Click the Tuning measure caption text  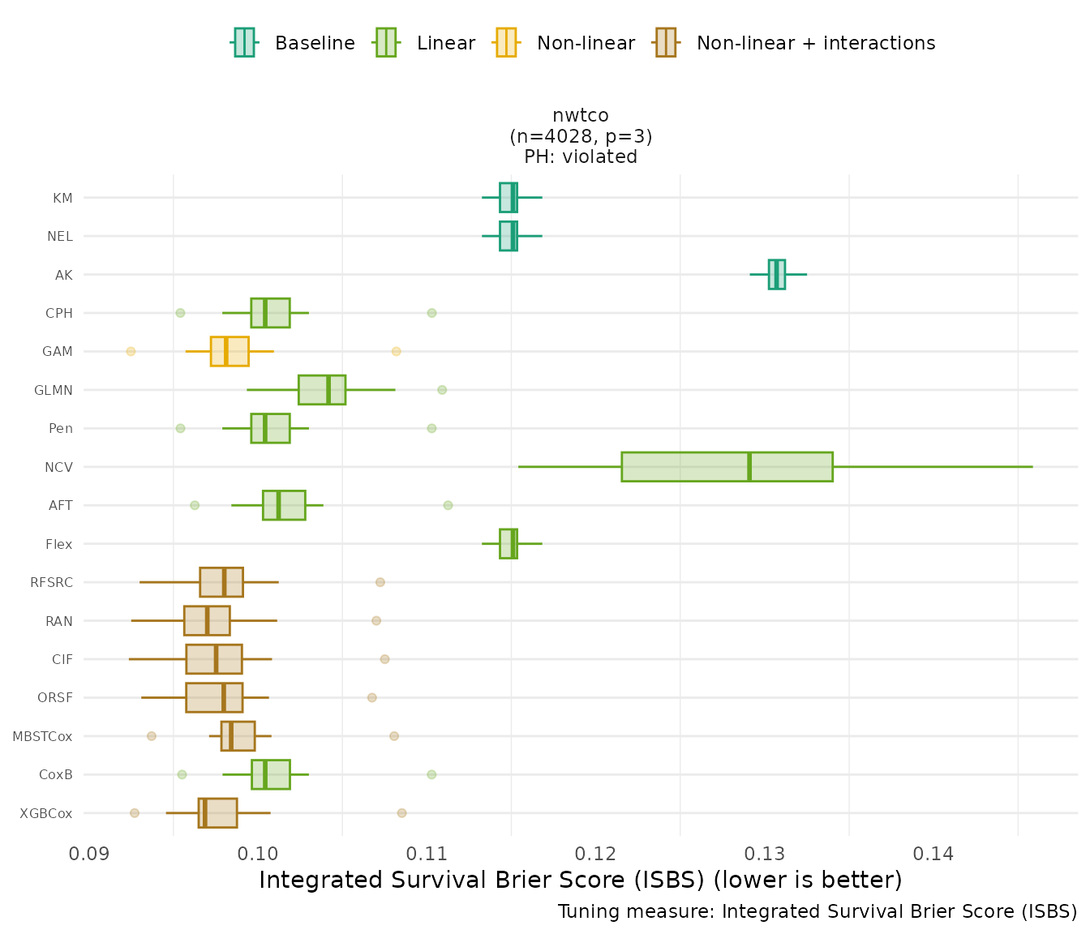[817, 912]
